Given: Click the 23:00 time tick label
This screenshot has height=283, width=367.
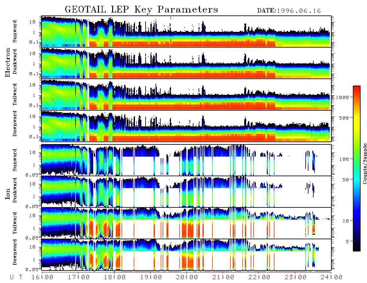Looking at the screenshot, I should point(296,278).
